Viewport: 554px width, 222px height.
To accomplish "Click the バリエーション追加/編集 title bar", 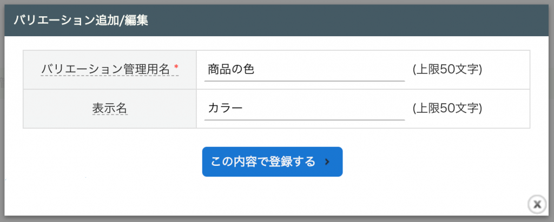I will click(x=276, y=21).
